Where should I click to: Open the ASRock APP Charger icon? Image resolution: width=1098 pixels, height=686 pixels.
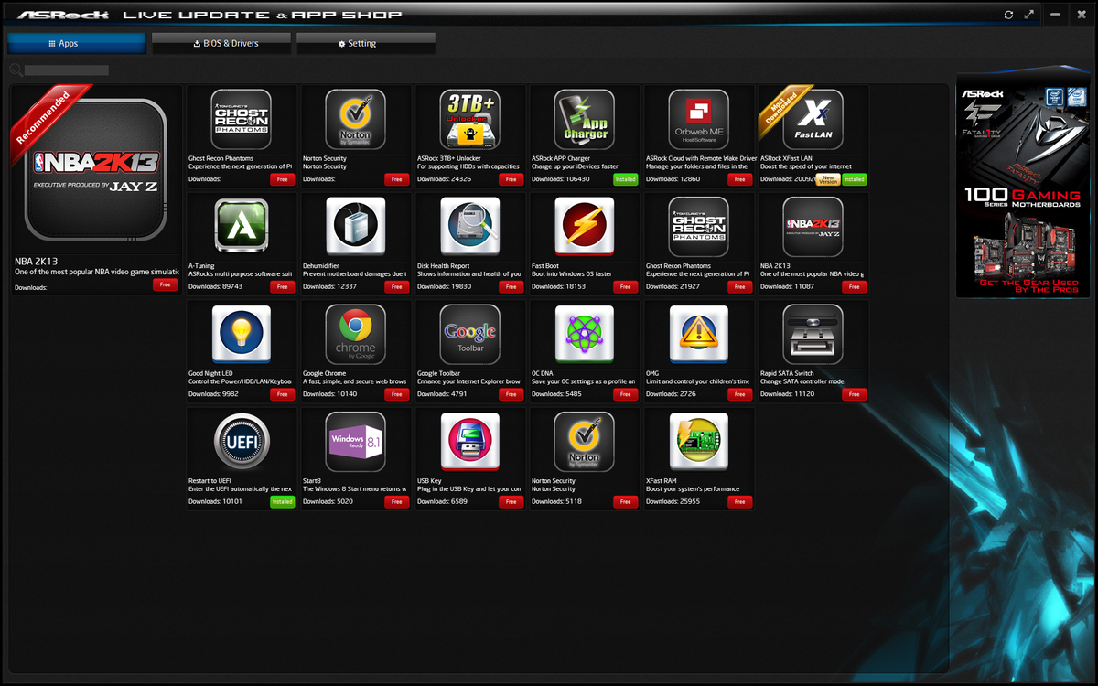point(584,119)
